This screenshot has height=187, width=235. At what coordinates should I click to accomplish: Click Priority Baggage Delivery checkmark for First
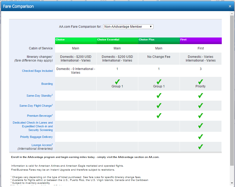point(201,137)
